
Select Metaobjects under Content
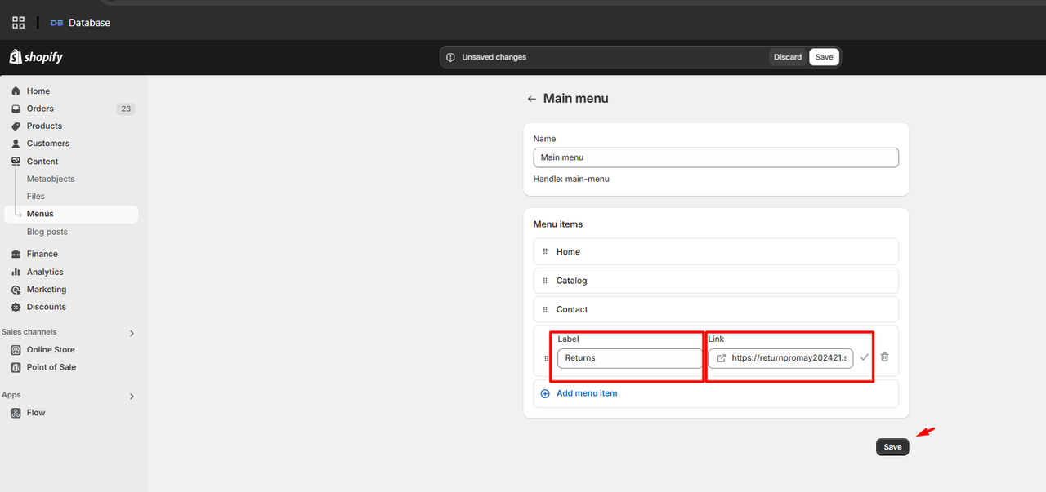pos(51,179)
